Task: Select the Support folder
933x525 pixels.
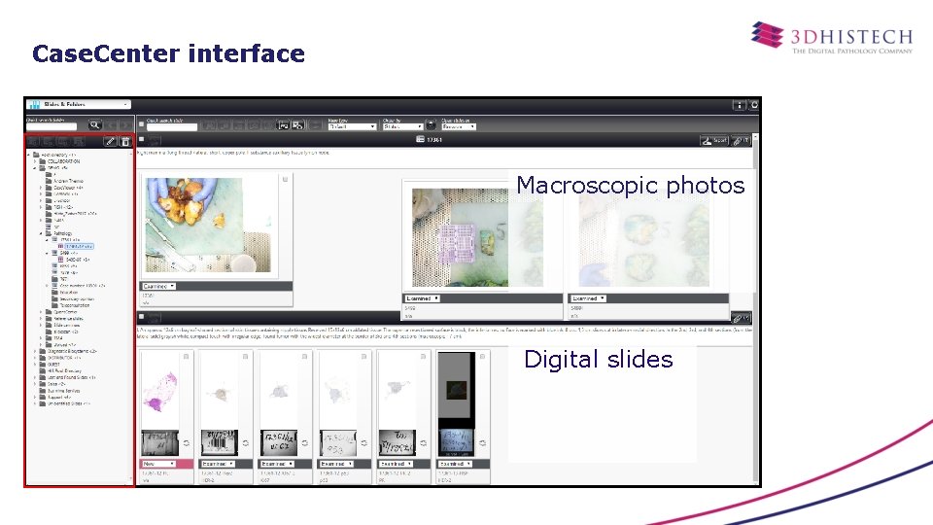Action: 58,397
